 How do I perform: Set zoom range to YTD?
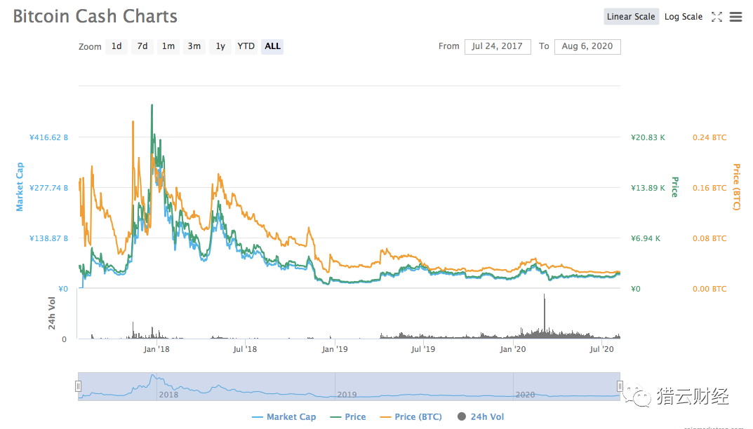[246, 46]
